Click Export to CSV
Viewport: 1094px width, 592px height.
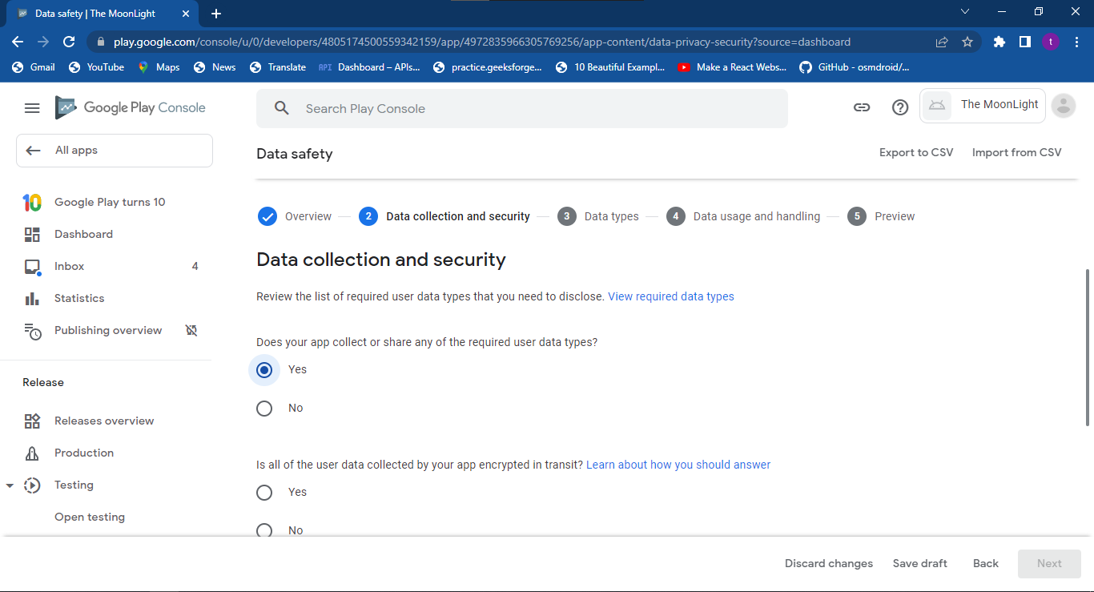pos(916,152)
